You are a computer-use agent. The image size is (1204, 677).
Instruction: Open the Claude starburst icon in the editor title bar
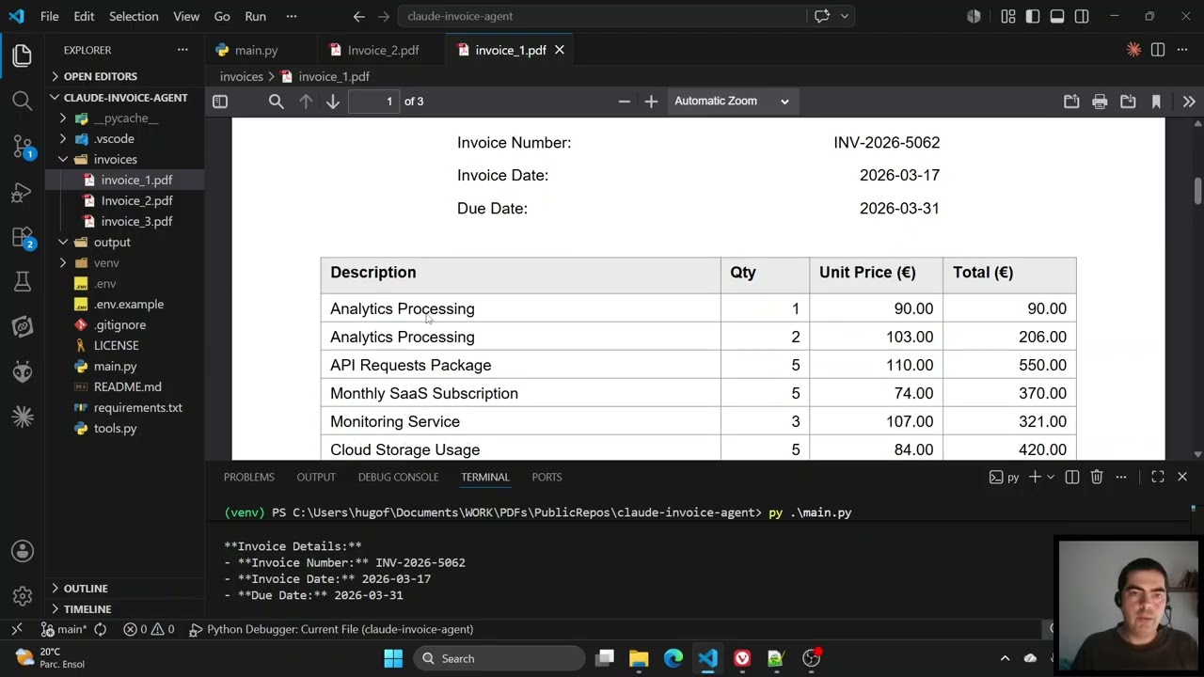1133,50
